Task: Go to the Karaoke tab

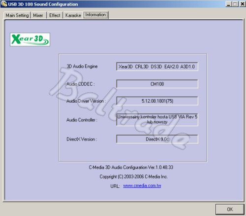Action: (73, 15)
